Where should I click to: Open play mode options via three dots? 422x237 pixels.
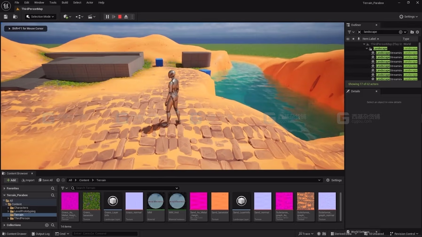click(132, 17)
